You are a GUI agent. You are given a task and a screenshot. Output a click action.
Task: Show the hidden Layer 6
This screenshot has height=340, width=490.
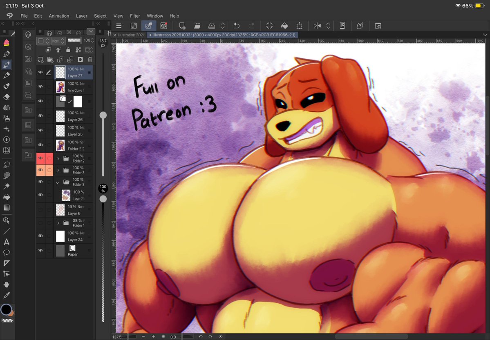pyautogui.click(x=40, y=210)
